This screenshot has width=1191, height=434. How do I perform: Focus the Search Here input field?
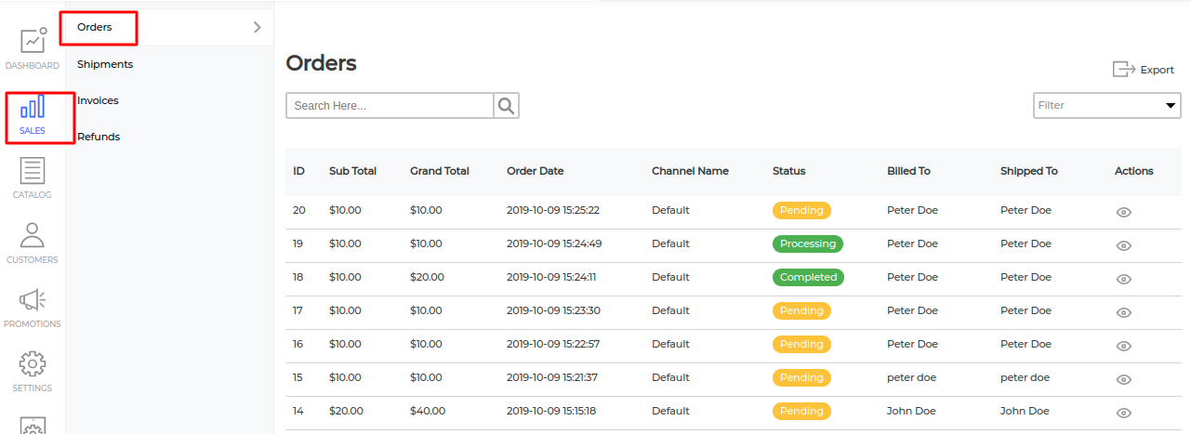coord(390,106)
